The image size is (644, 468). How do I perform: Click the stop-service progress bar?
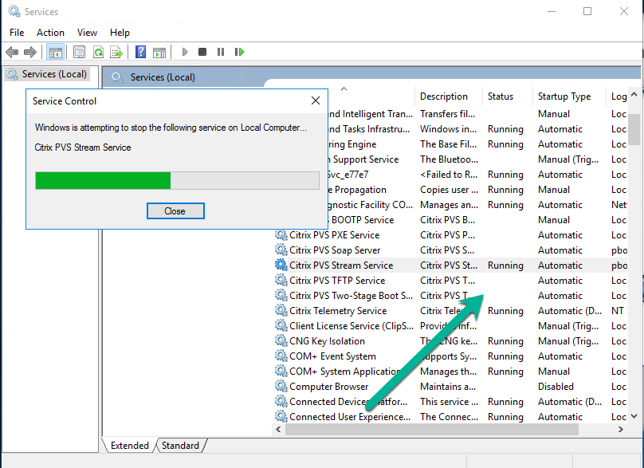coord(177,180)
